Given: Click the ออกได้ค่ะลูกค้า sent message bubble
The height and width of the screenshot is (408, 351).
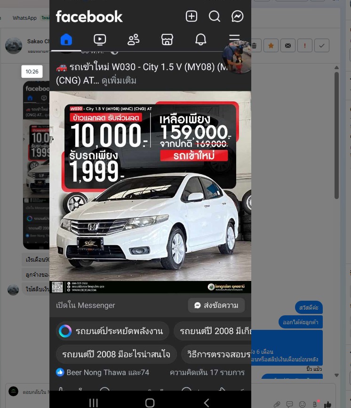Looking at the screenshot, I should (x=301, y=322).
